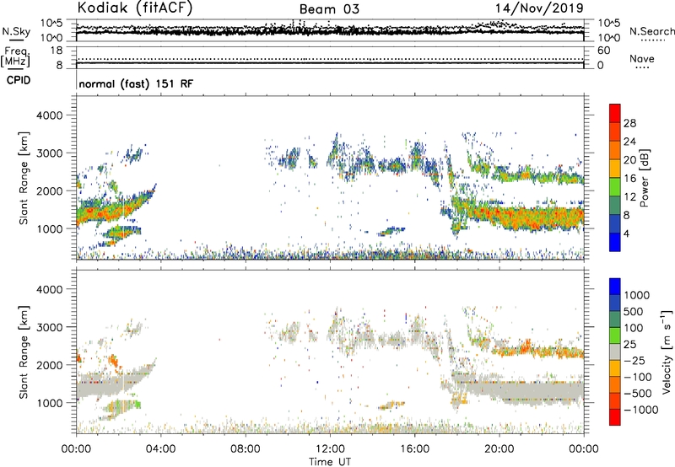Screen dimensions: 675x467
Task: Click the '1000' tick on the Velocity scale
Action: click(x=637, y=295)
